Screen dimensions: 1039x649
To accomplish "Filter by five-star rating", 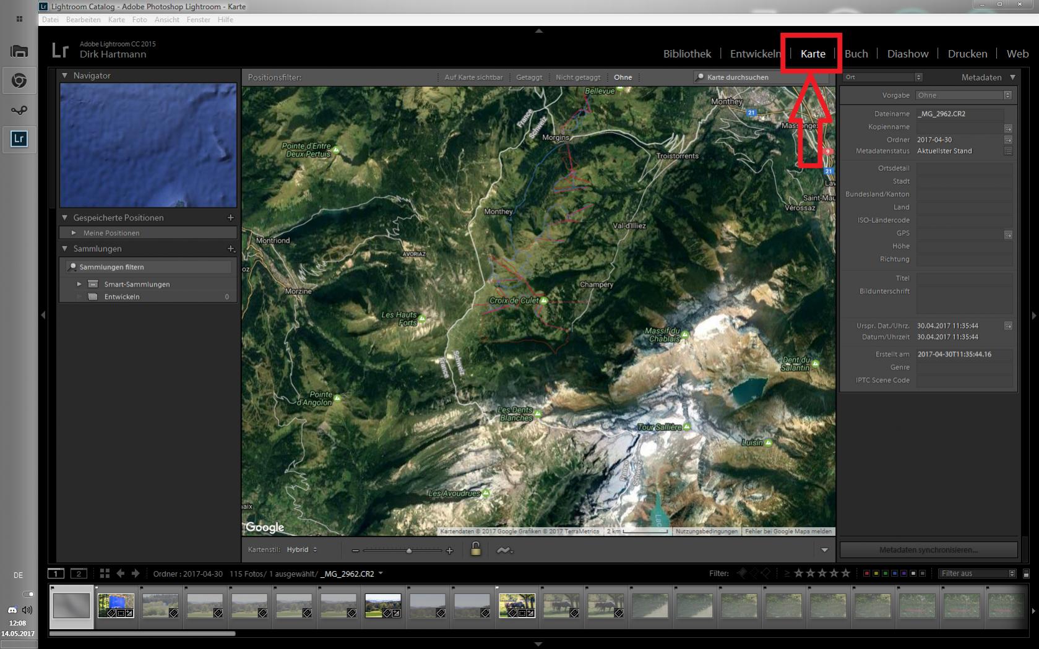I will tap(846, 574).
